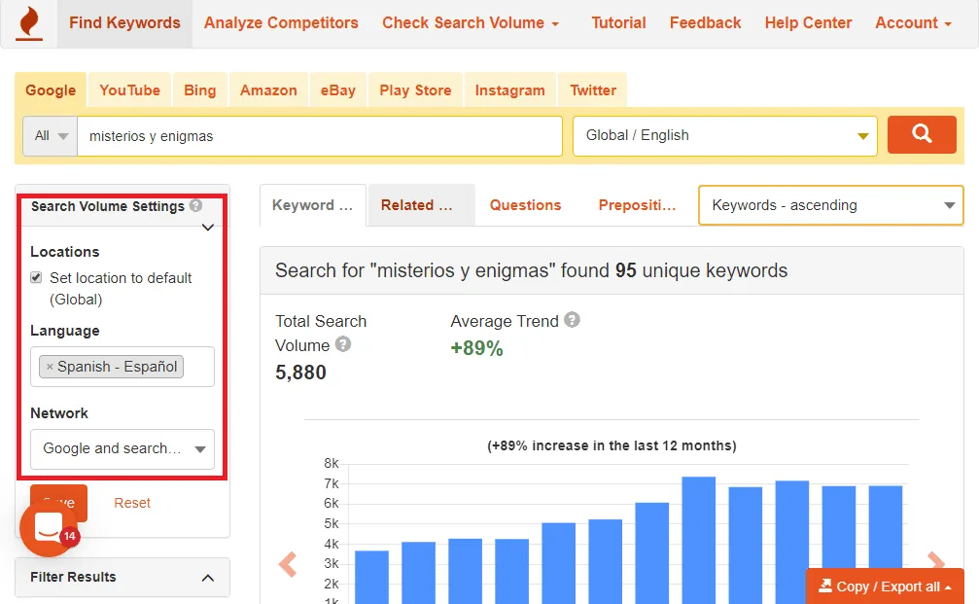The image size is (979, 604).
Task: Open the Global / English location dropdown
Action: tap(725, 135)
